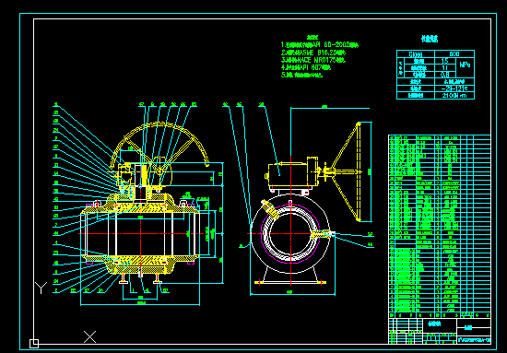
Task: Select the UCS origin square box
Action: (x=34, y=343)
